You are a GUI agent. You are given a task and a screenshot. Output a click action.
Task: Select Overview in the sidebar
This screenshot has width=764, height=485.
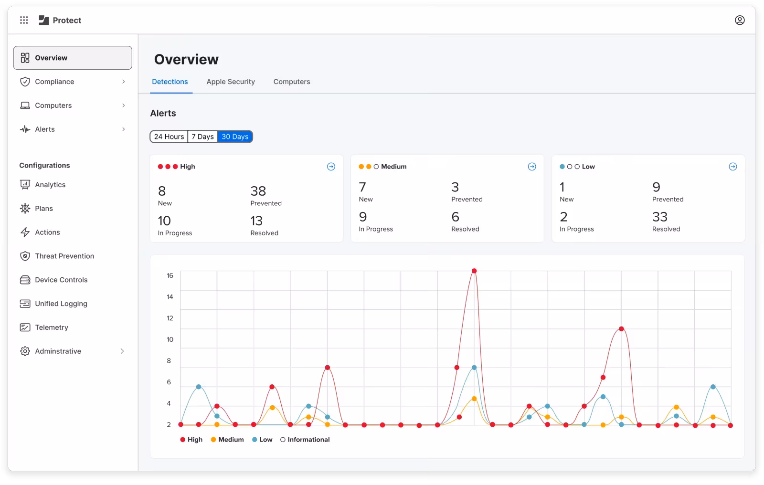(73, 58)
